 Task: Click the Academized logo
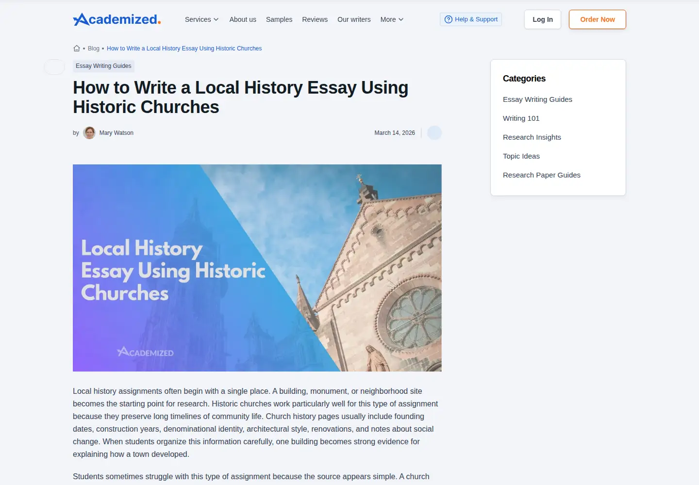coord(116,19)
